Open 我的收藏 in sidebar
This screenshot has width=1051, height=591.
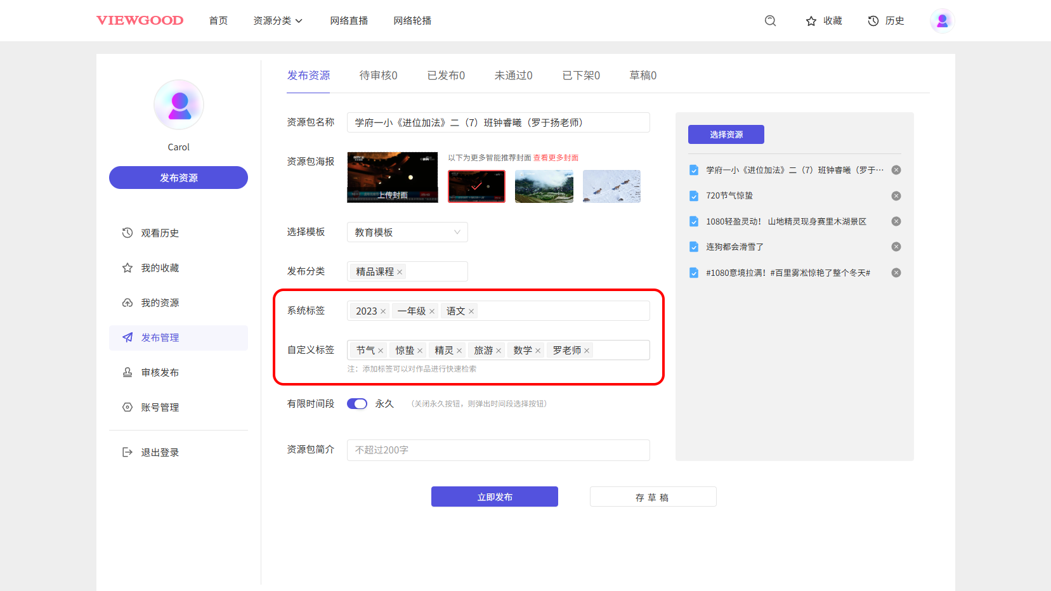coord(178,268)
